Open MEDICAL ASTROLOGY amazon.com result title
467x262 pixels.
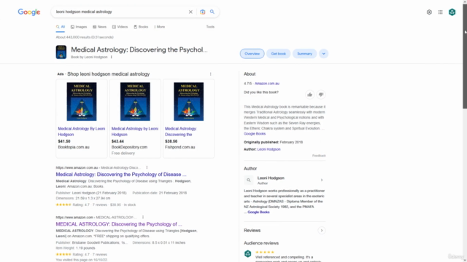tap(119, 224)
